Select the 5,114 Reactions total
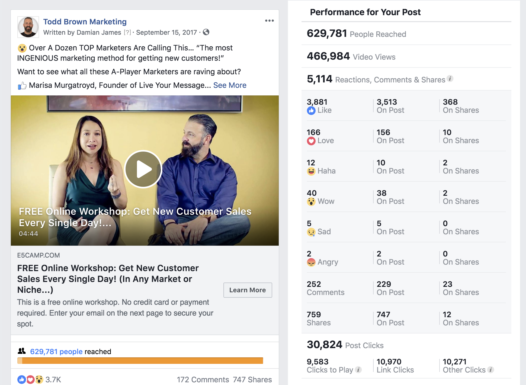 pyautogui.click(x=319, y=79)
